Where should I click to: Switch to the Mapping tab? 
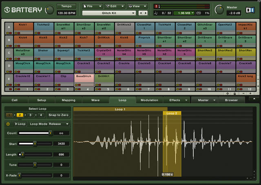(69, 100)
